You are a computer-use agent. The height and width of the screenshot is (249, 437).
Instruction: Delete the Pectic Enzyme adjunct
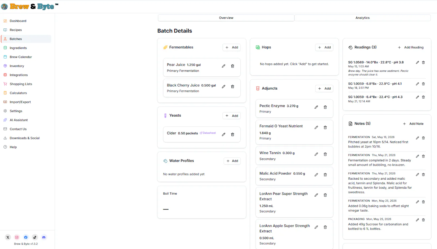[325, 107]
